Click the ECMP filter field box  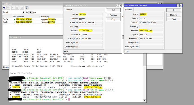click(x=12, y=12)
